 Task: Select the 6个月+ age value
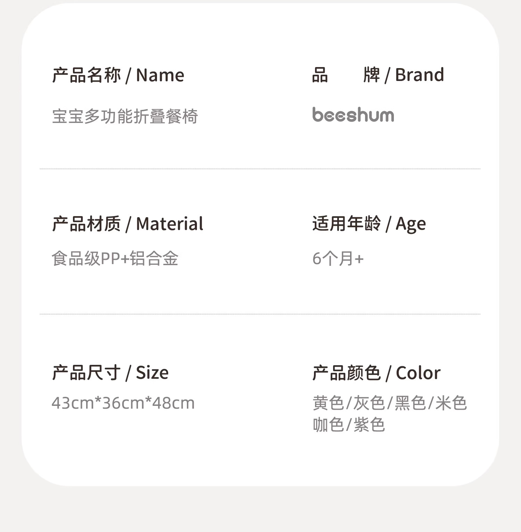338,259
